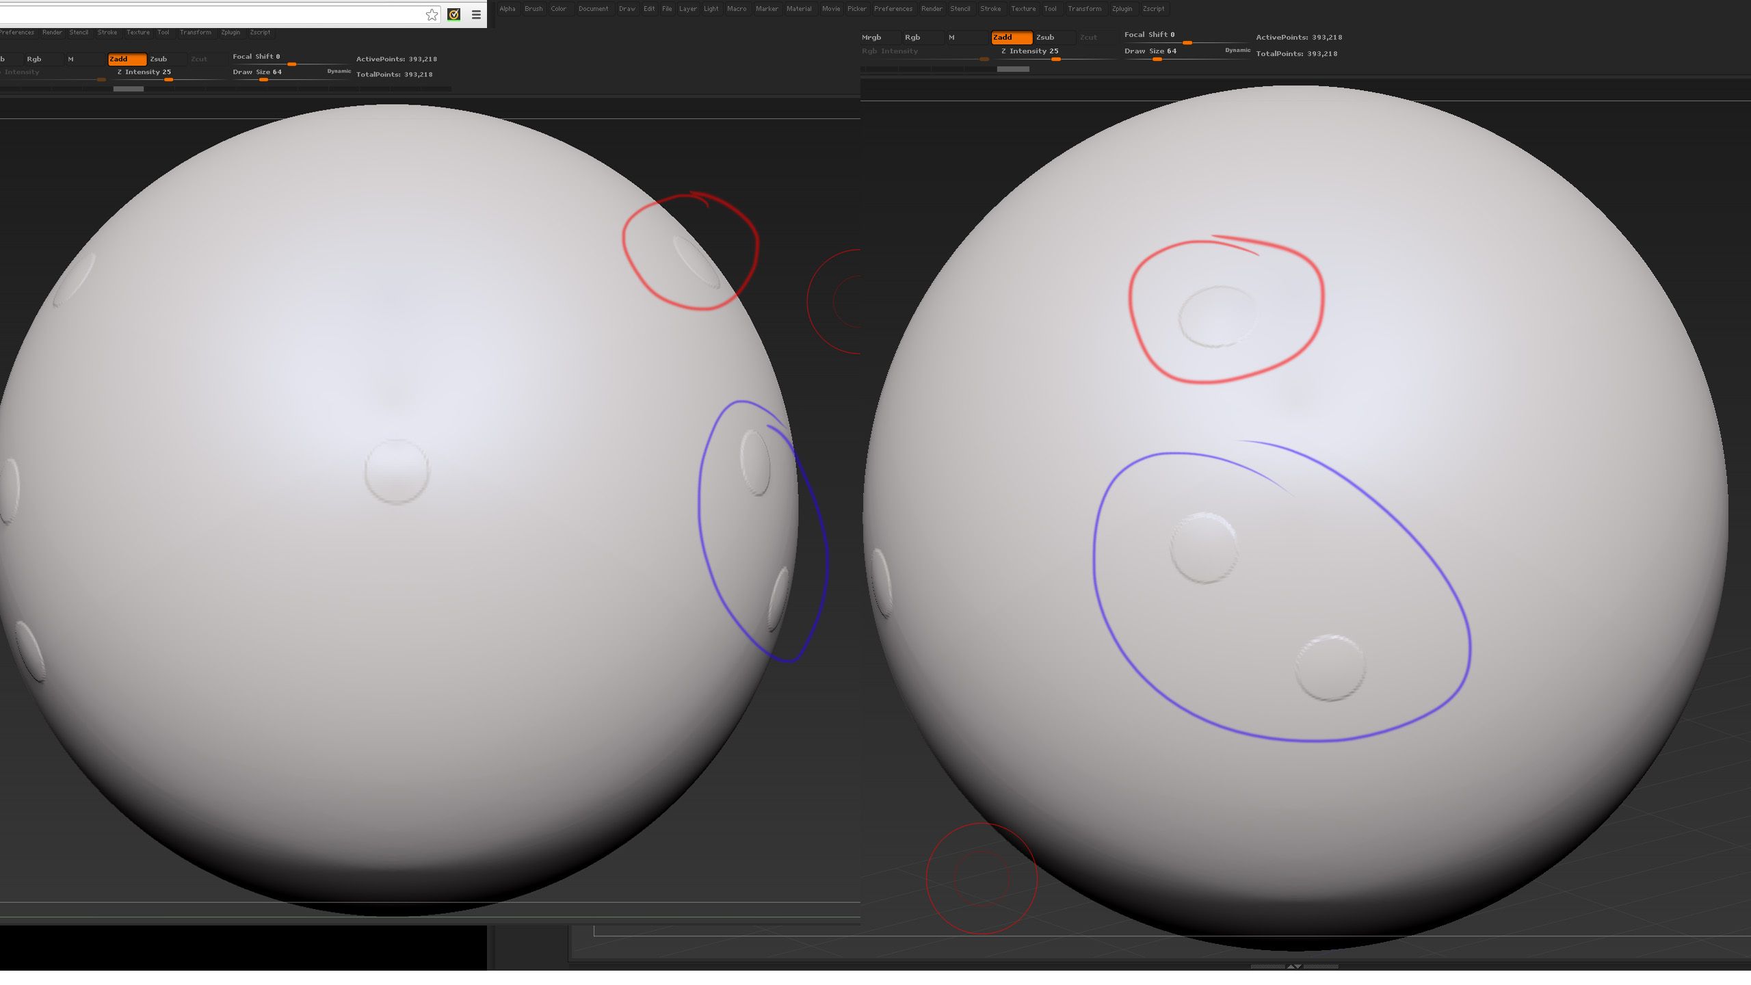The height and width of the screenshot is (985, 1751).
Task: Open Zplugin in the top menu bar
Action: (x=1122, y=9)
